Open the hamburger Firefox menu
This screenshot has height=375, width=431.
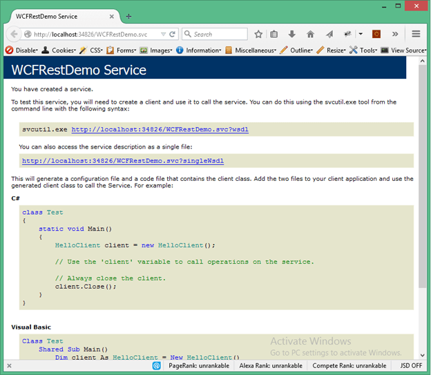(416, 34)
